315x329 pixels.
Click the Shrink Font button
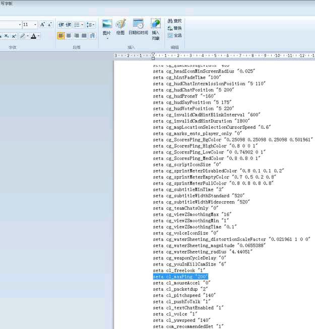(x=49, y=25)
